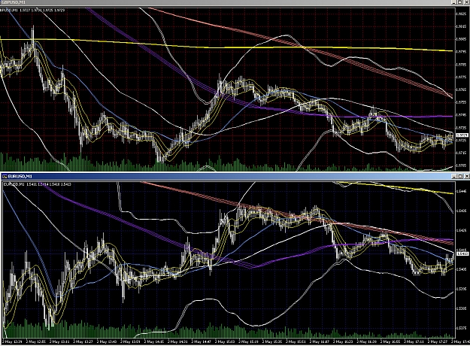This screenshot has width=470, height=346.
Task: Click the '2 May 12:39' time label
Action: [12, 341]
